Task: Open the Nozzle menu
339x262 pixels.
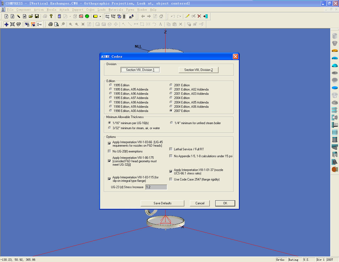Action: click(51, 10)
